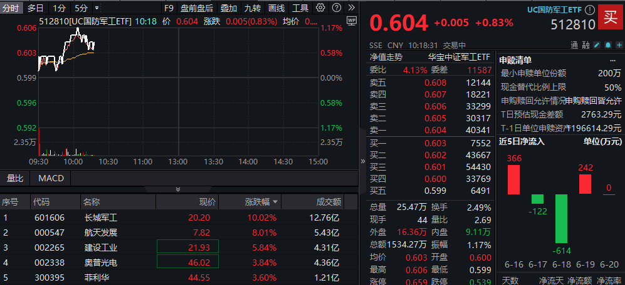Image resolution: width=625 pixels, height=285 pixels.
Task: Open info icon next to UC国防军工ETF
Action: (x=589, y=10)
